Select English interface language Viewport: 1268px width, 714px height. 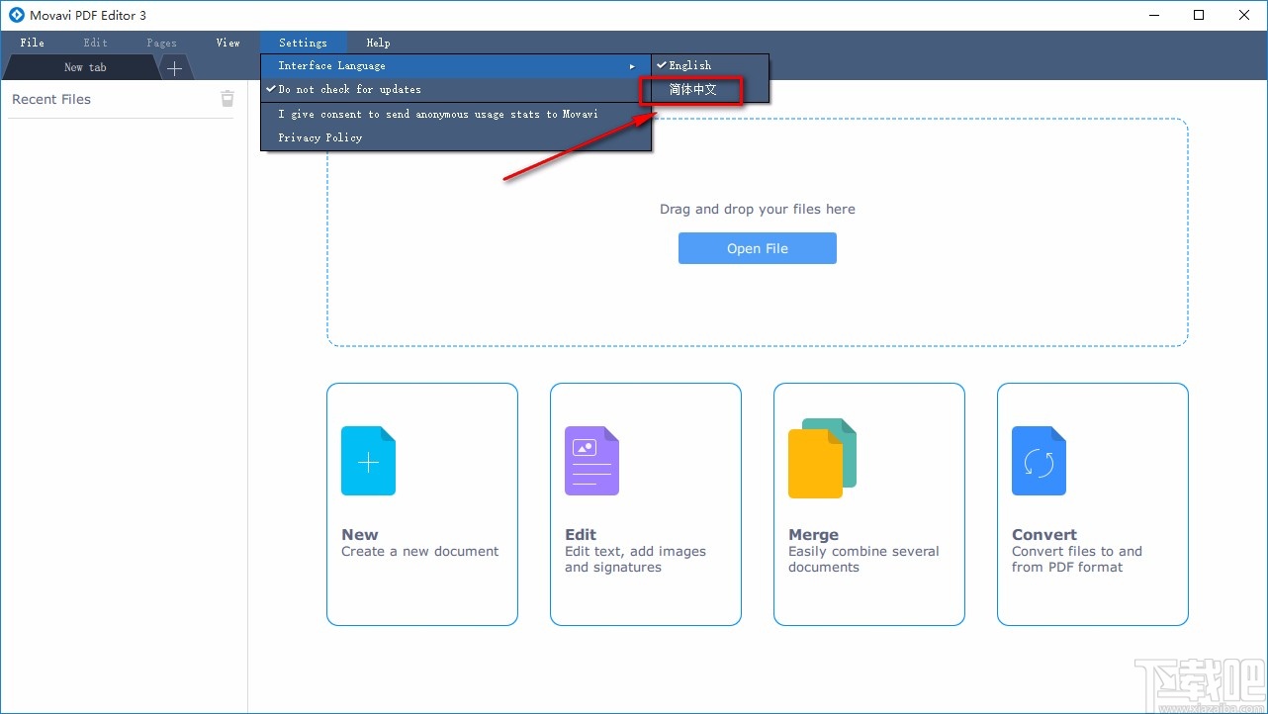[710, 65]
